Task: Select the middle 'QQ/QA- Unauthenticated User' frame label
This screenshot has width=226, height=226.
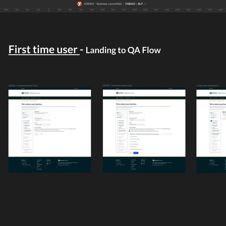Action: pos(117,85)
